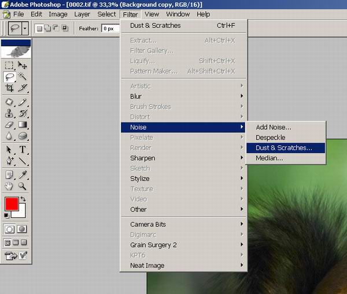Expand the Camera Bits submenu
Image resolution: width=347 pixels, height=294 pixels.
(x=183, y=224)
